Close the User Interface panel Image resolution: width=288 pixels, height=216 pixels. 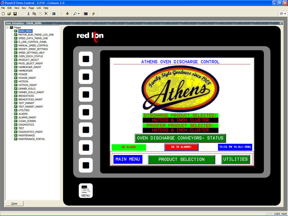tap(281, 23)
